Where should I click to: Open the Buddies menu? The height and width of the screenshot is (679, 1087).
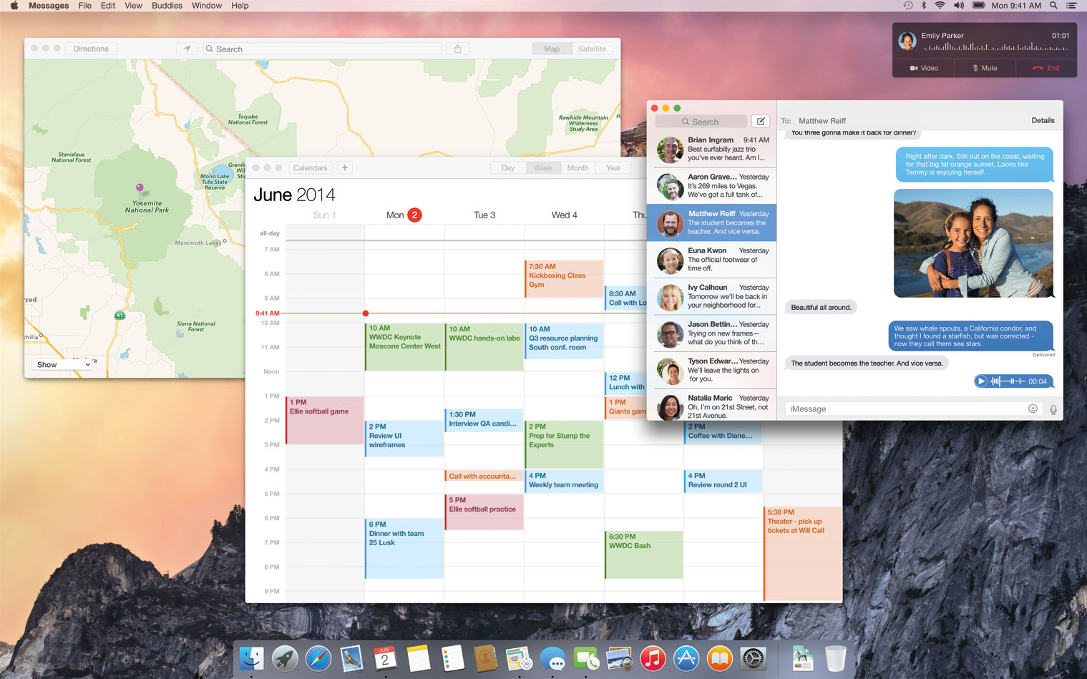[x=167, y=6]
